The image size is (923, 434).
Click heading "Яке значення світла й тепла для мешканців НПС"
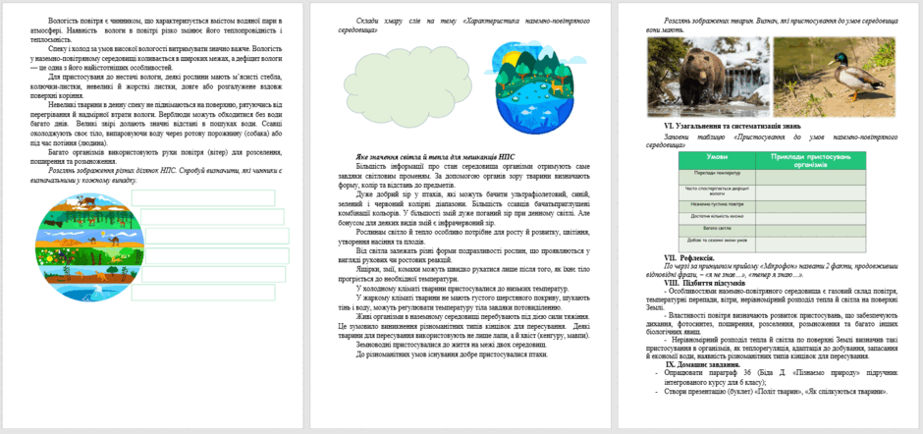tap(435, 157)
